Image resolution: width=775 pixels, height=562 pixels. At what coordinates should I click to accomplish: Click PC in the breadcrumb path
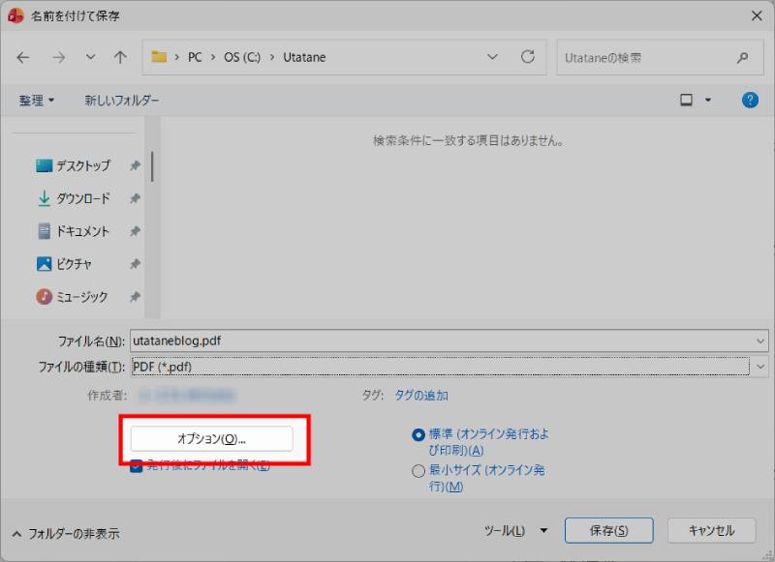coord(195,57)
